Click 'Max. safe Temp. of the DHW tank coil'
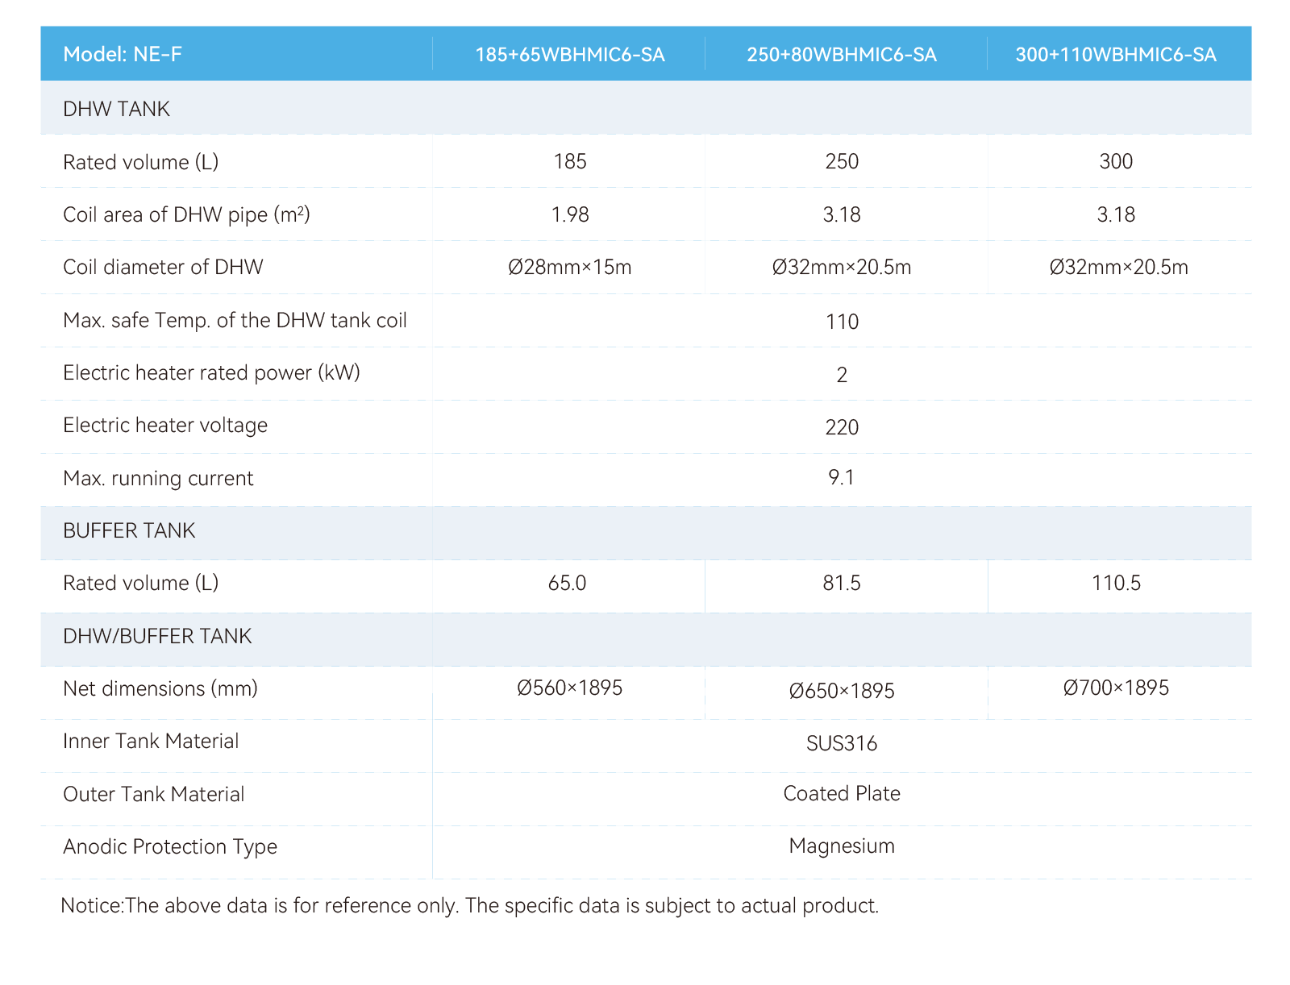 click(x=235, y=321)
